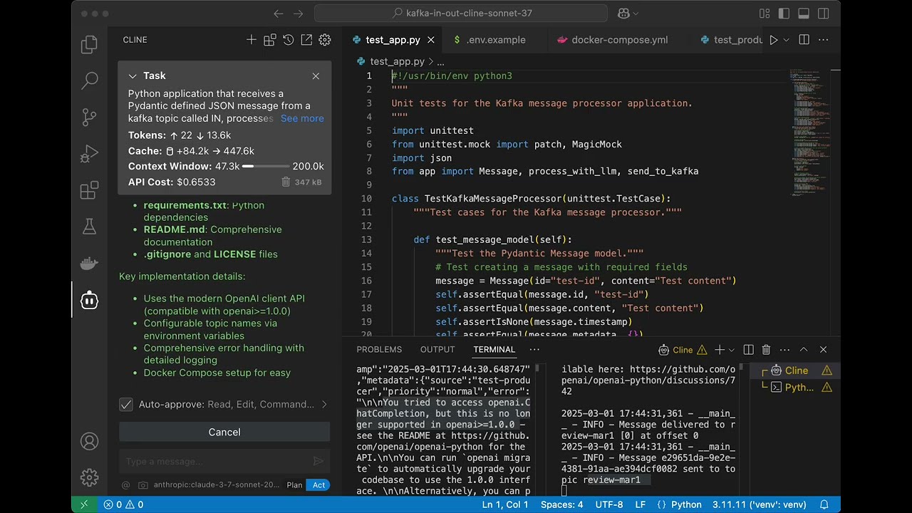Open the Extensions view
Screen dimensions: 912x513
point(89,190)
